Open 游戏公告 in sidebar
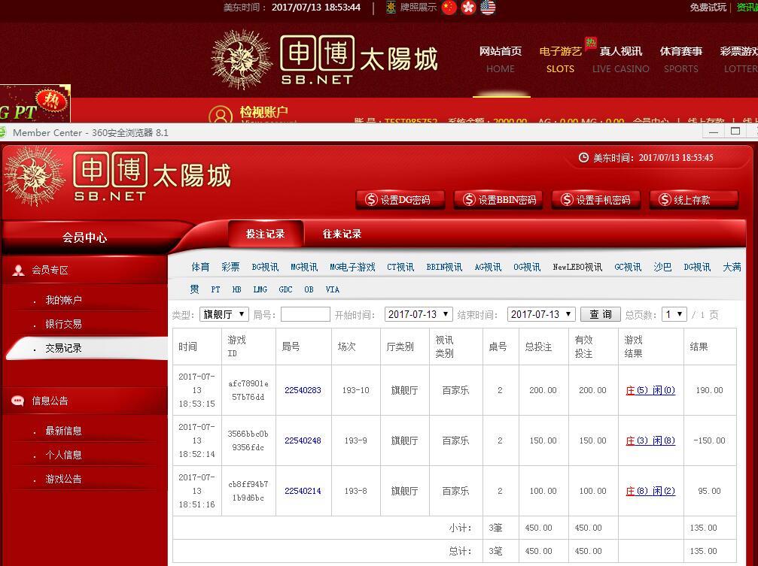Viewport: 758px width, 566px height. (x=63, y=479)
